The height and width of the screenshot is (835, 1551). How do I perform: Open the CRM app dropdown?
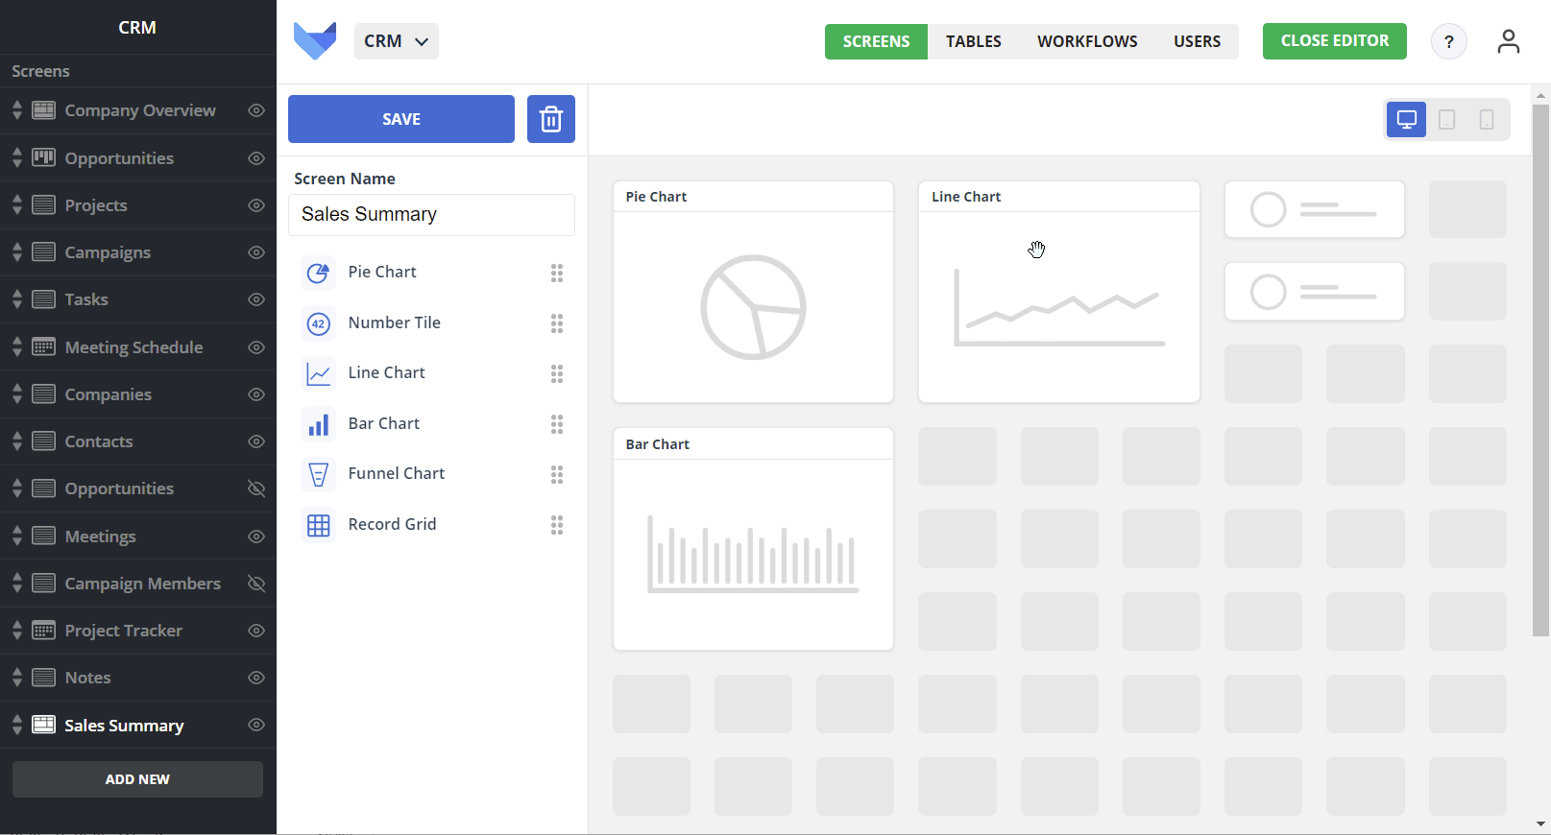point(397,41)
